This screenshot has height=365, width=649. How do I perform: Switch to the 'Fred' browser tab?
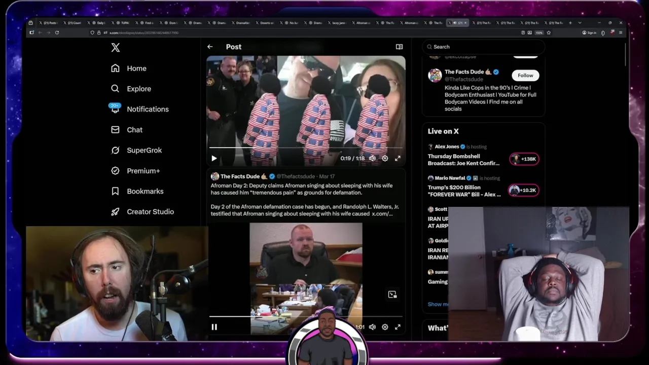point(145,23)
